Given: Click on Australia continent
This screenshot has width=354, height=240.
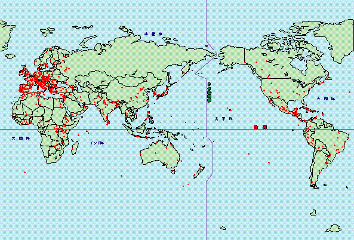Looking at the screenshot, I should pyautogui.click(x=161, y=154).
